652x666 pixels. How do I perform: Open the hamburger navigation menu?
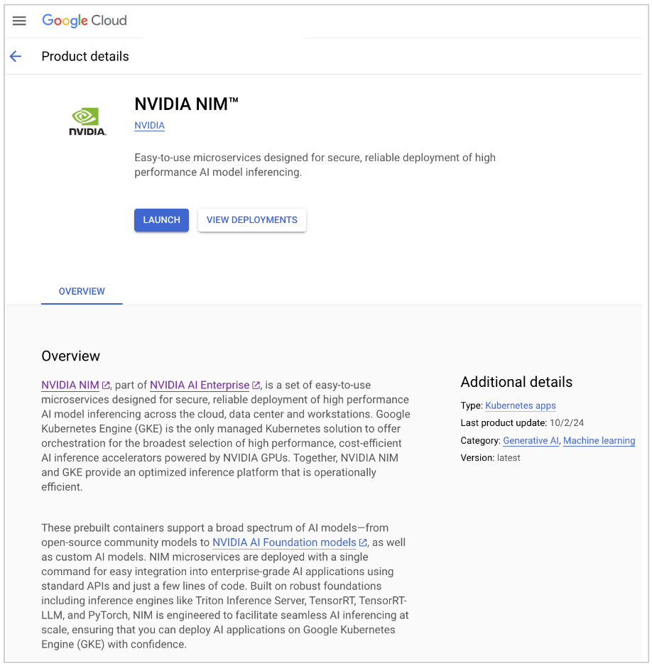click(x=19, y=21)
